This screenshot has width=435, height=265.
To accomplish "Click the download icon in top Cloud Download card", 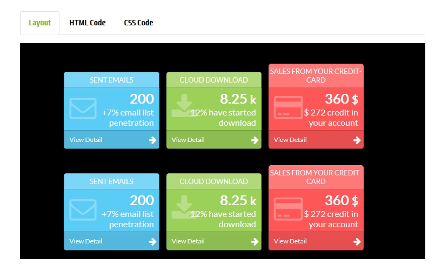I will pyautogui.click(x=184, y=106).
